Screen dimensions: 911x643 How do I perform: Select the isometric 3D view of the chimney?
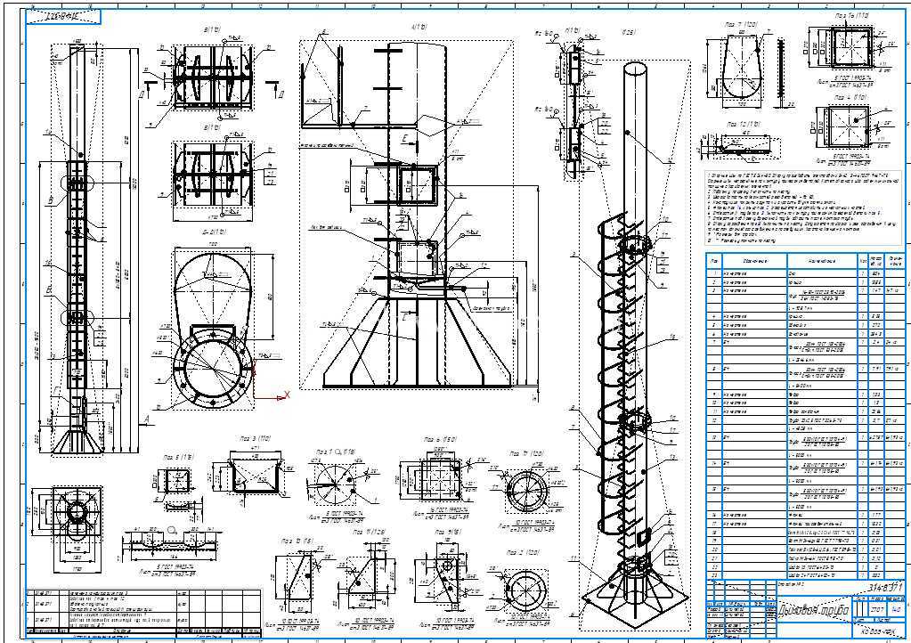point(635,346)
